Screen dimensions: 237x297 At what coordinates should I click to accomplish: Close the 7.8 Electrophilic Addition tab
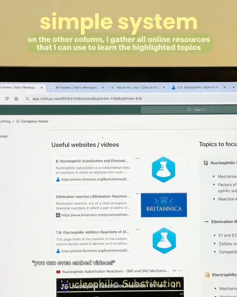coord(224,88)
